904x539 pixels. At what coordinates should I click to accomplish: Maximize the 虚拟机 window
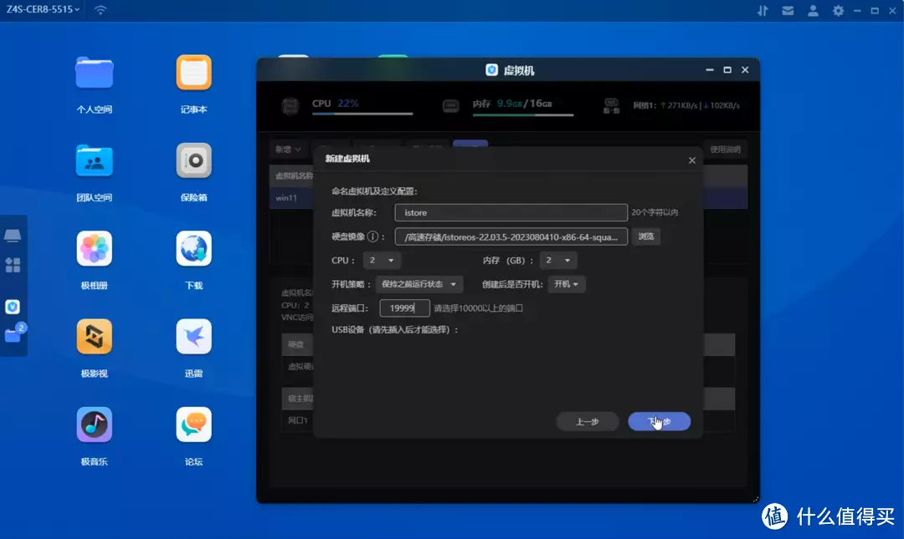point(727,69)
